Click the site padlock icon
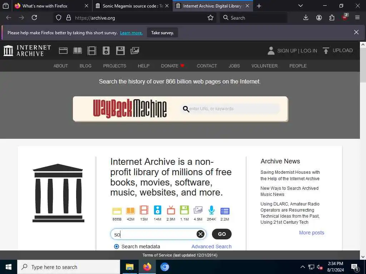 (x=69, y=18)
